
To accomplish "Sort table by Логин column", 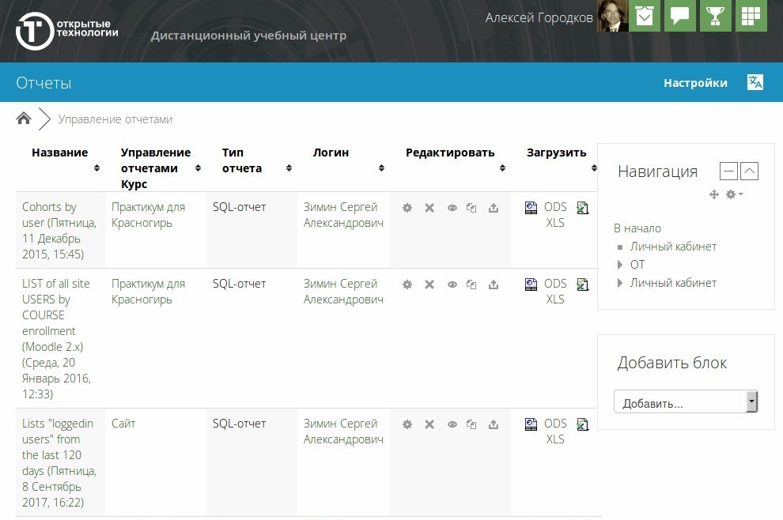I will point(381,168).
